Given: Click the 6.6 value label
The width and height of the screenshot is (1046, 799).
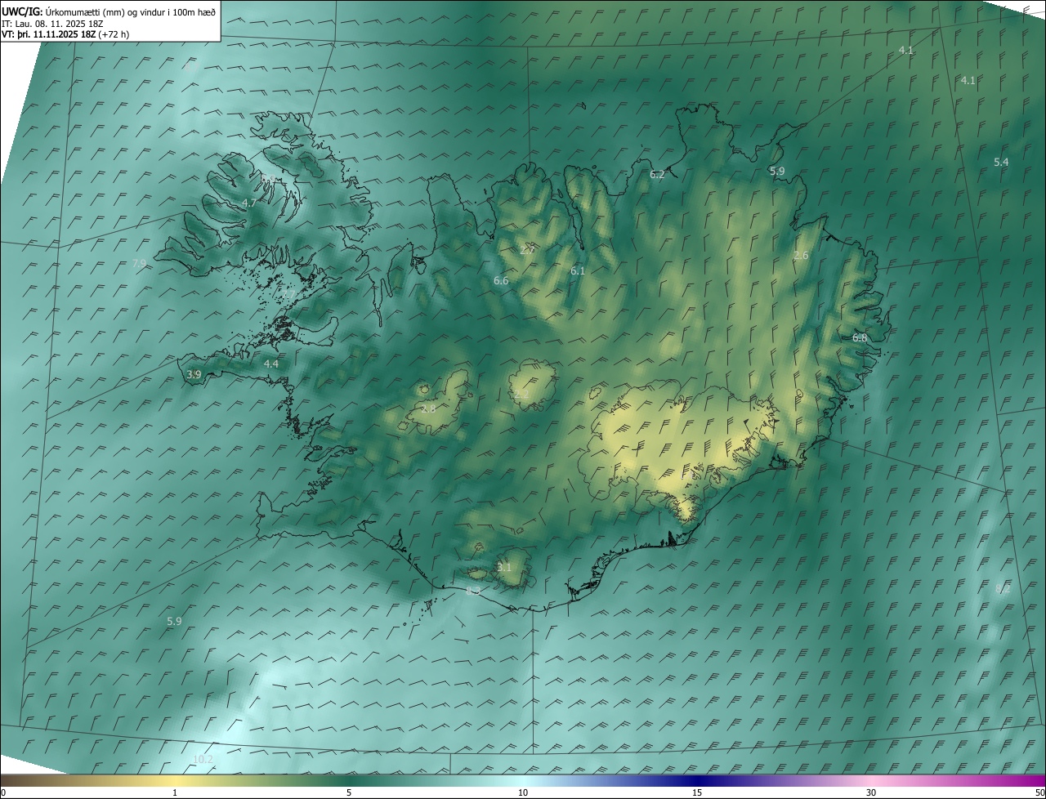Looking at the screenshot, I should [501, 281].
